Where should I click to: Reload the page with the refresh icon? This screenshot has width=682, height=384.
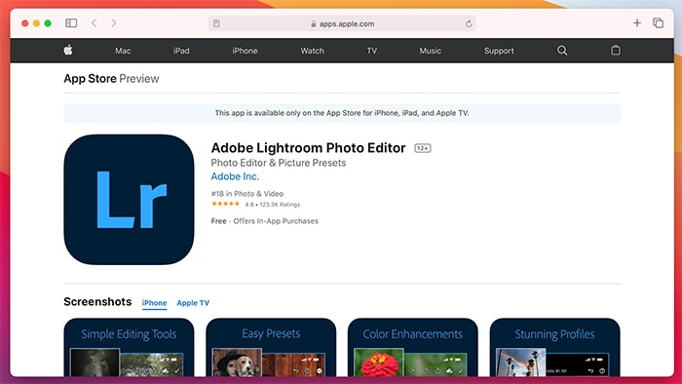pos(469,23)
